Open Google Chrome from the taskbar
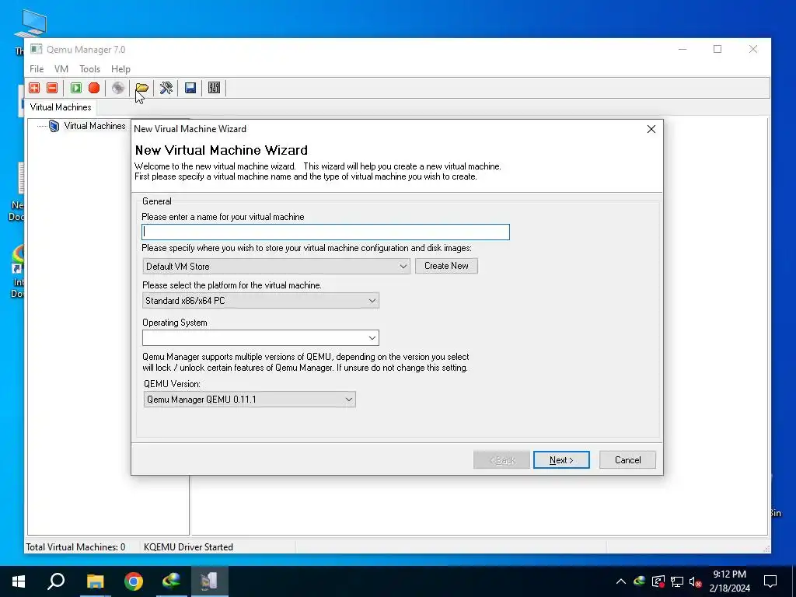 click(x=134, y=581)
